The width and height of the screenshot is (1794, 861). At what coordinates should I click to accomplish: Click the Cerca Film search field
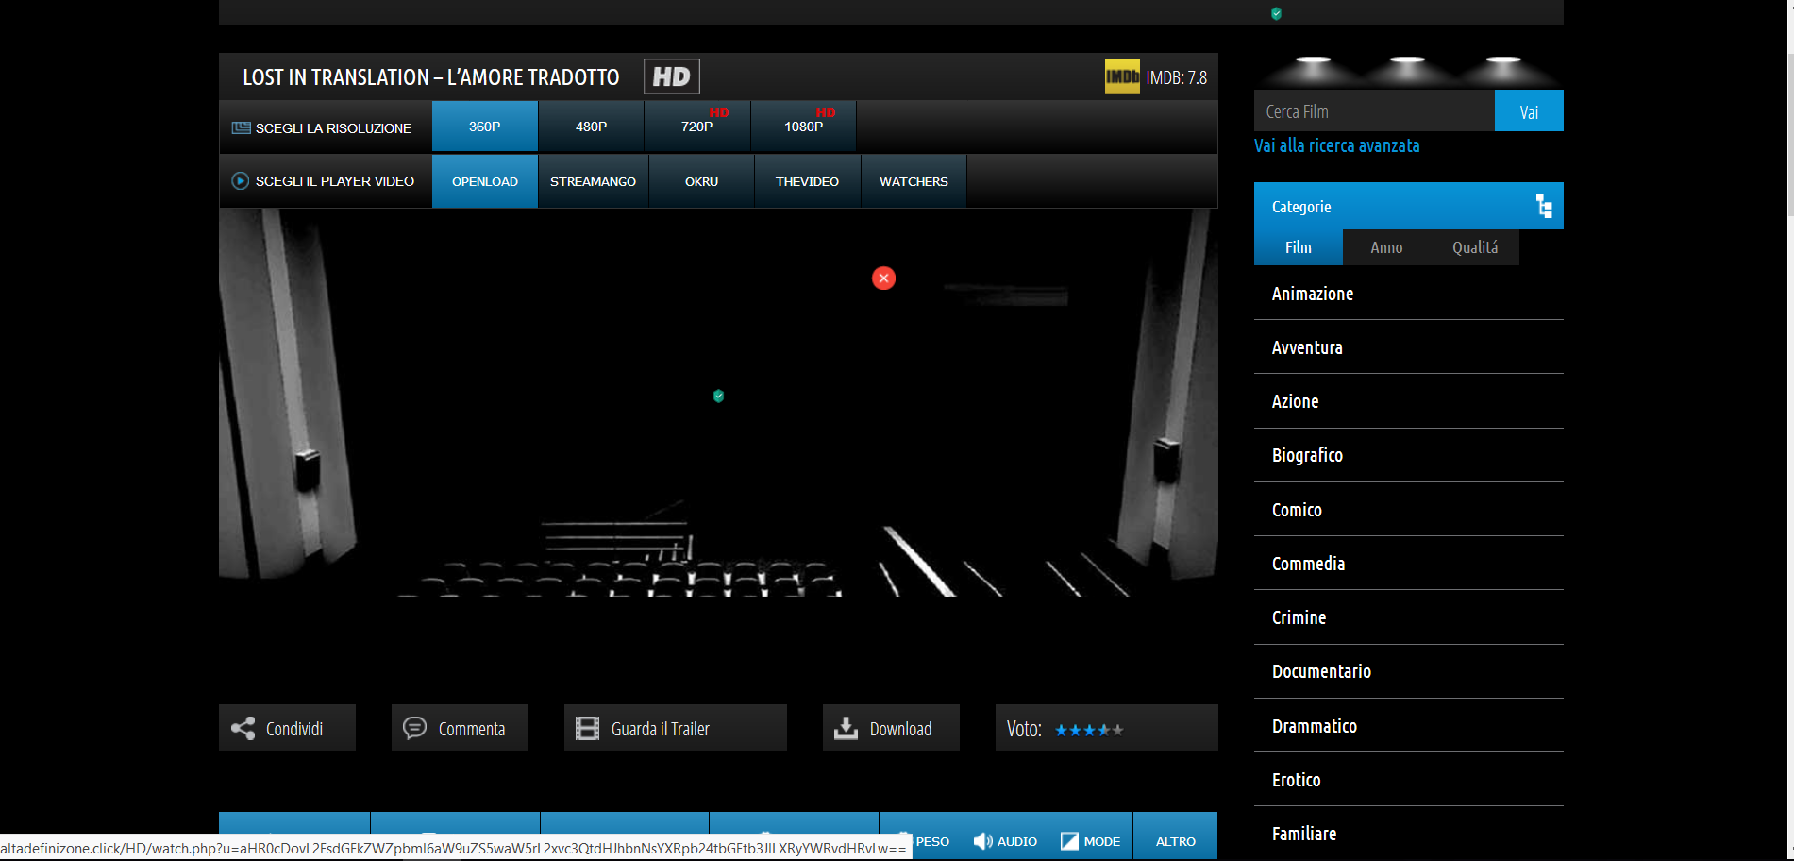click(1374, 110)
